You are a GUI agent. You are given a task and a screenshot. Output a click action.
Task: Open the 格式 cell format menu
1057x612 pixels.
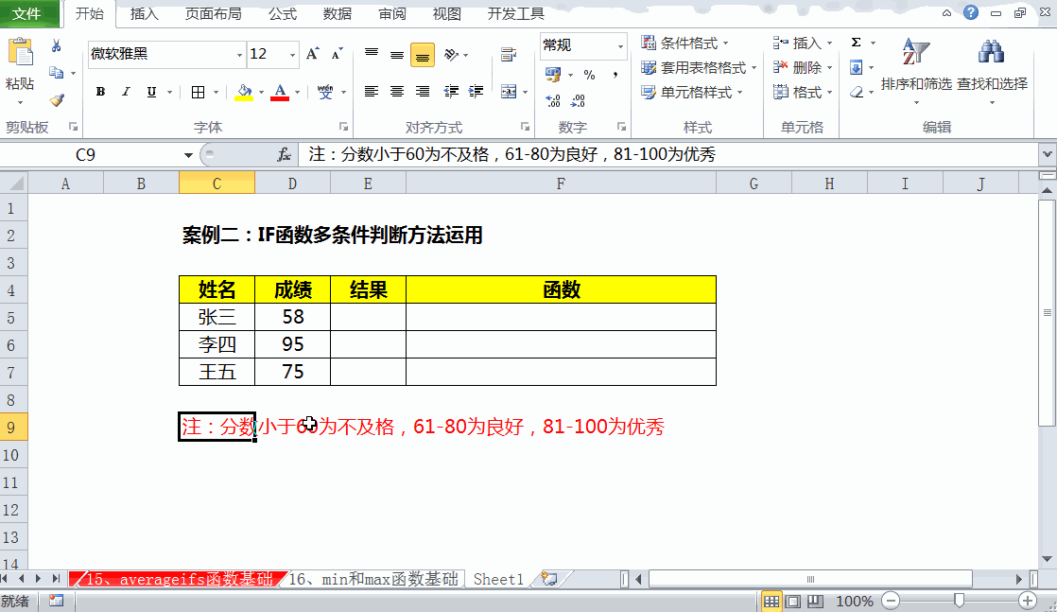[x=802, y=93]
